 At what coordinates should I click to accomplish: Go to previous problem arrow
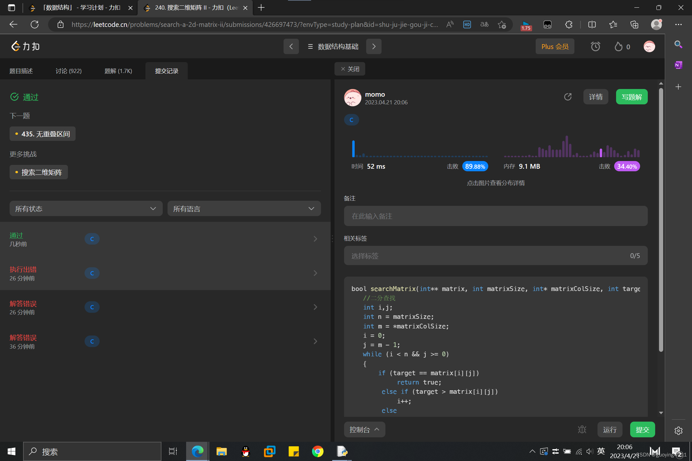tap(291, 47)
